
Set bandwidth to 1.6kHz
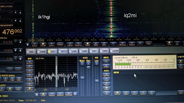29,85
